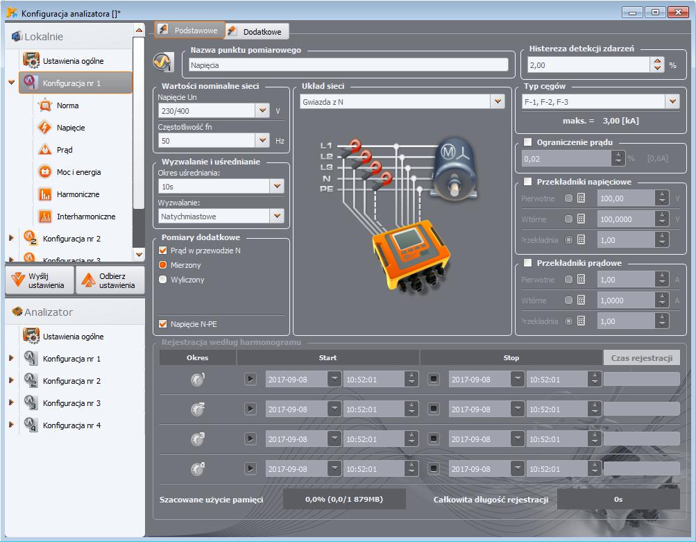The width and height of the screenshot is (696, 542).
Task: Select Mierzony radio option
Action: click(162, 265)
